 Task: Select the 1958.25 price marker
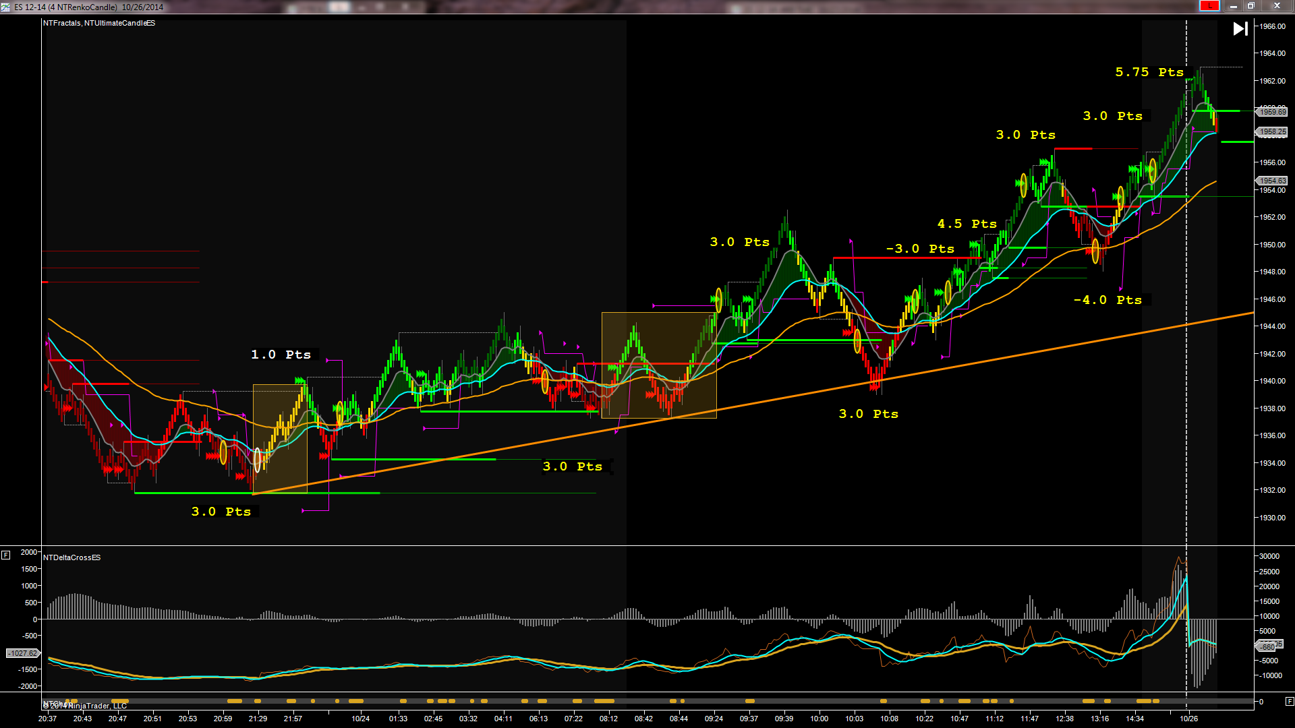(1271, 132)
